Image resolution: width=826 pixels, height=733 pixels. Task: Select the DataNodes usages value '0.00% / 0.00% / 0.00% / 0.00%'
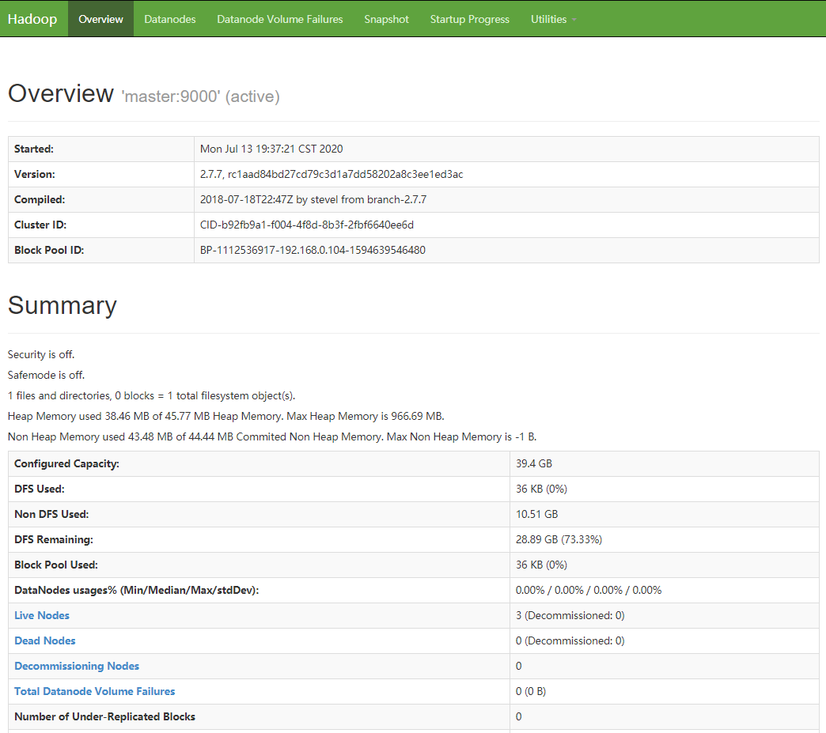click(589, 590)
